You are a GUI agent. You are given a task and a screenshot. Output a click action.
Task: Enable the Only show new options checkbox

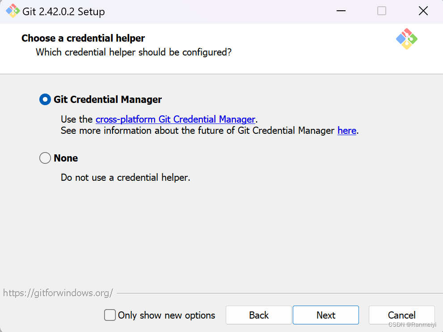click(x=110, y=315)
